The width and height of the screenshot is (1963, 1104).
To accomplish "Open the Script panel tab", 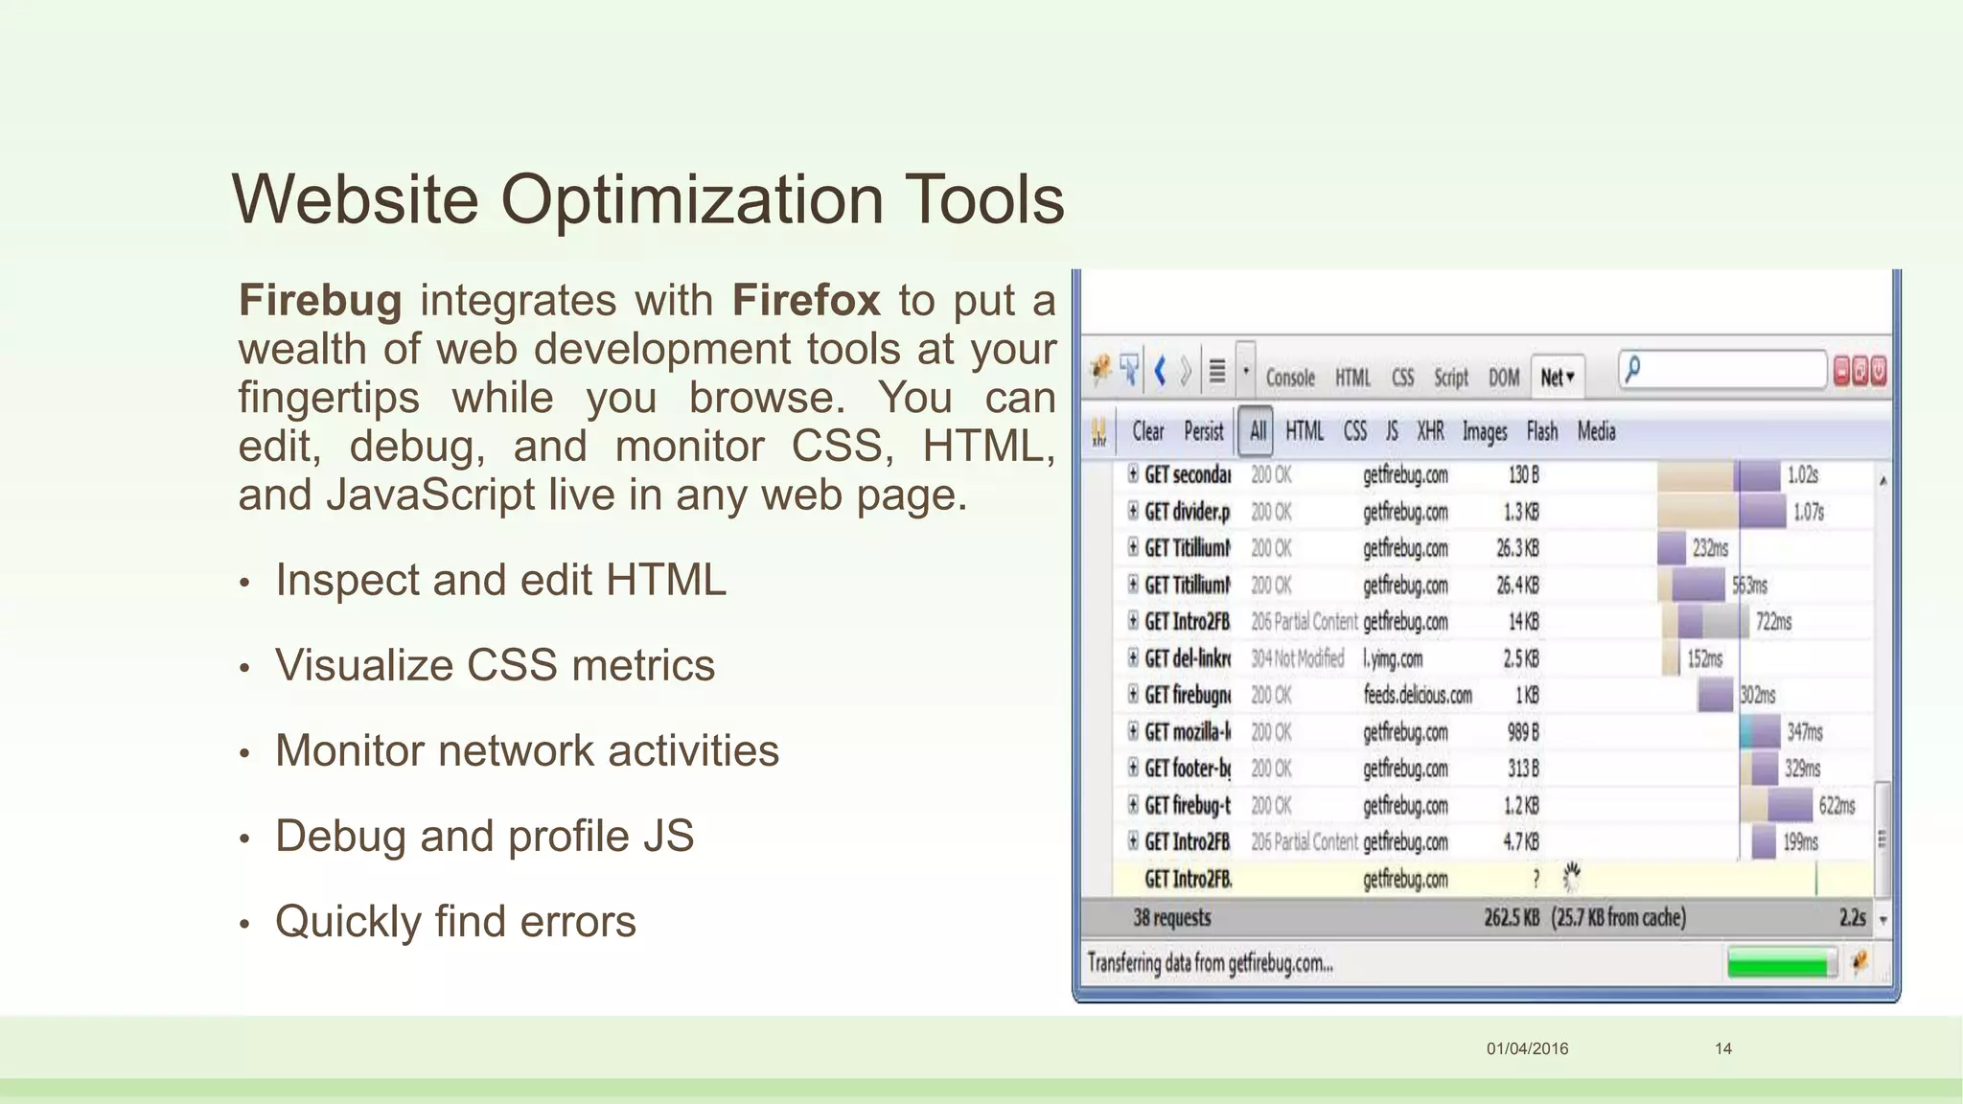I will pyautogui.click(x=1451, y=378).
